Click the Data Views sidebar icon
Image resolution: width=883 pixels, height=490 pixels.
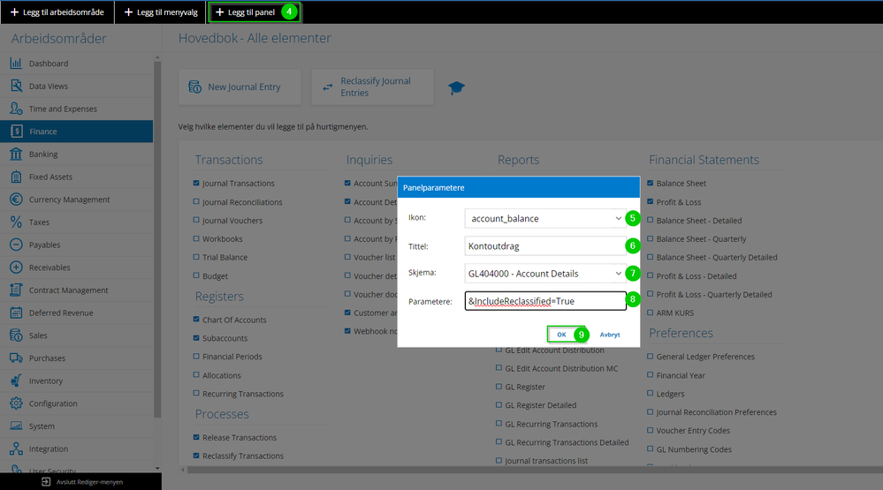click(x=16, y=86)
